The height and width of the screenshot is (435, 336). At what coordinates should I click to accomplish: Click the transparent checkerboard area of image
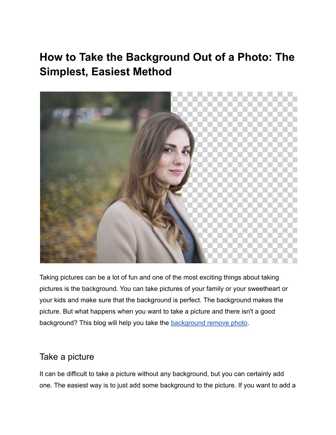point(249,177)
